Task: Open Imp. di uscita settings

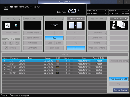Action: [x=119, y=19]
